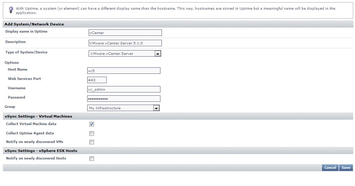Toggle Collect Uptime Agent data checkbox
355x186 pixels.
(92, 134)
